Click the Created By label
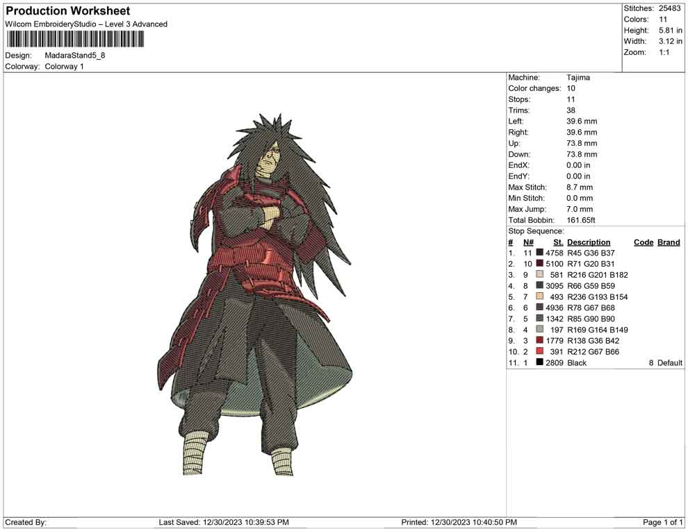Screen dimensions: 688x529 click(26, 522)
